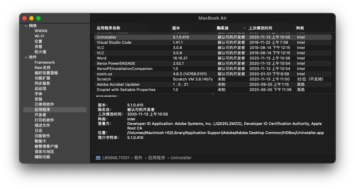Select Wi-Fi in the sidebar

[39, 36]
